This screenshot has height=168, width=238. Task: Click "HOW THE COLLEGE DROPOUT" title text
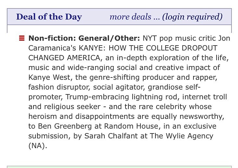pyautogui.click(x=163, y=48)
